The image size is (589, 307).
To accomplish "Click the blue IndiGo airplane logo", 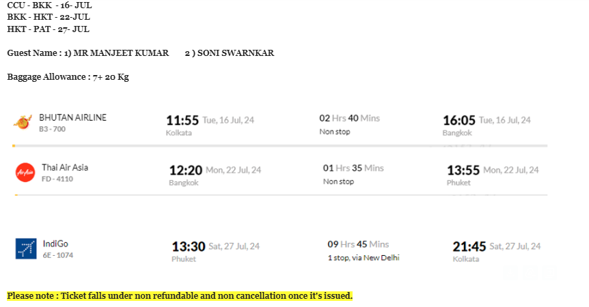I will (x=26, y=248).
